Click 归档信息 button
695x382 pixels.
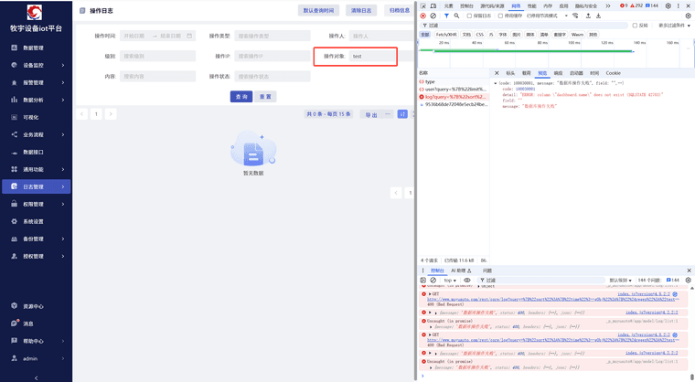click(x=399, y=10)
